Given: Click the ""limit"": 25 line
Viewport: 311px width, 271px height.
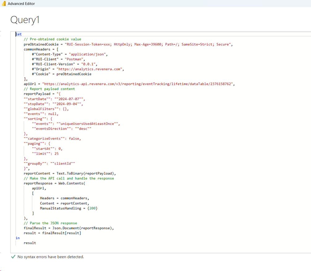Looking at the screenshot, I should click(45, 154).
